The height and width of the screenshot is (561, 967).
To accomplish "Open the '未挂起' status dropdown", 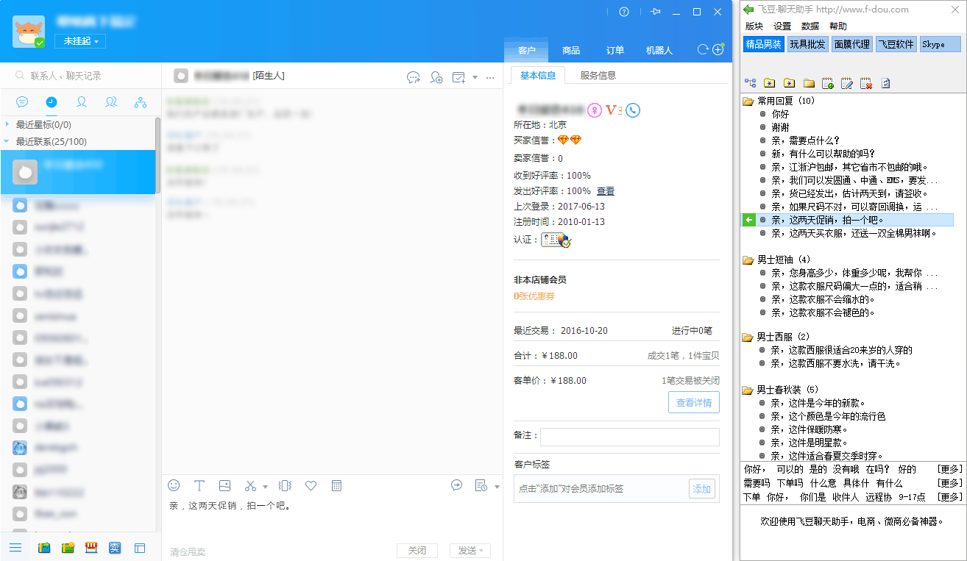I will [80, 41].
